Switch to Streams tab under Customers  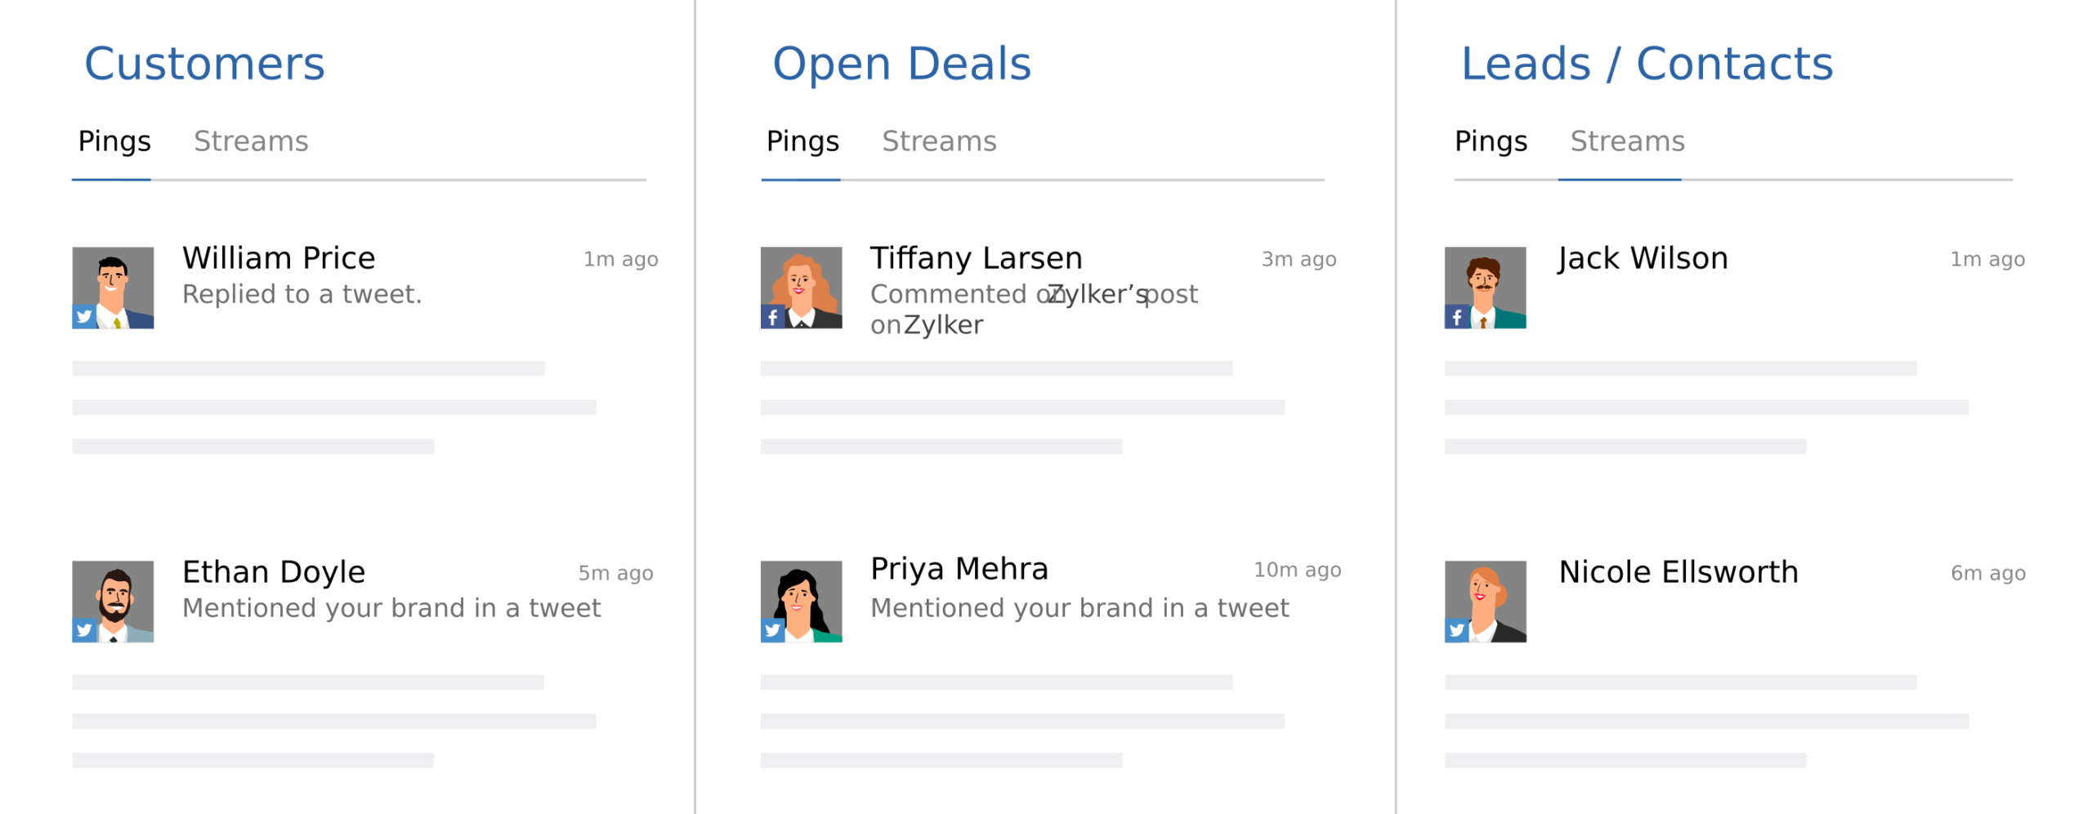coord(251,141)
